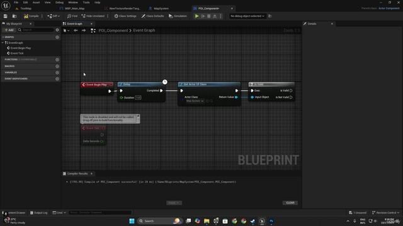Add a new event dispatcher plus icon
Image resolution: width=403 pixels, height=226 pixels.
tap(57, 79)
